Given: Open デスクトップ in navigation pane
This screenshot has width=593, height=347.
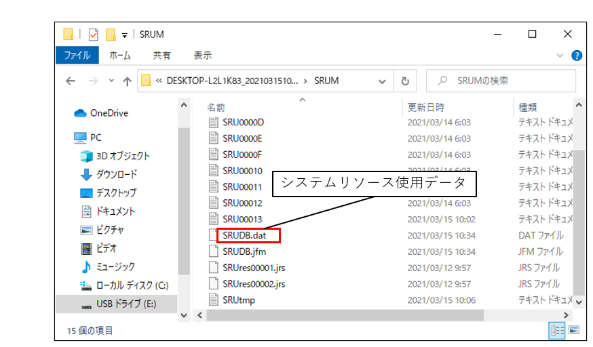Looking at the screenshot, I should coord(108,192).
